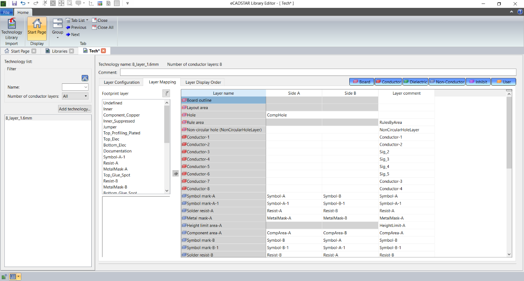Select Undefined in the Footprint layer list

coord(133,103)
